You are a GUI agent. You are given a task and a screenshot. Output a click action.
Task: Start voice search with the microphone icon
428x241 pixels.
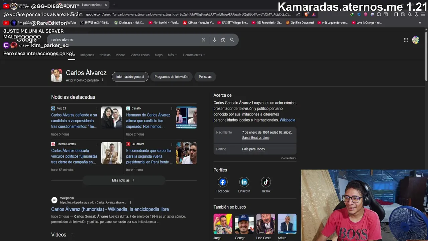coord(214,40)
